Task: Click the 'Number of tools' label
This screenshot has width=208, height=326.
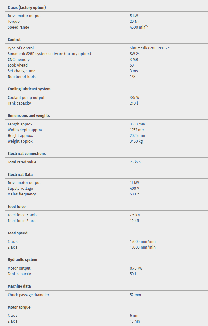Action: coord(21,77)
